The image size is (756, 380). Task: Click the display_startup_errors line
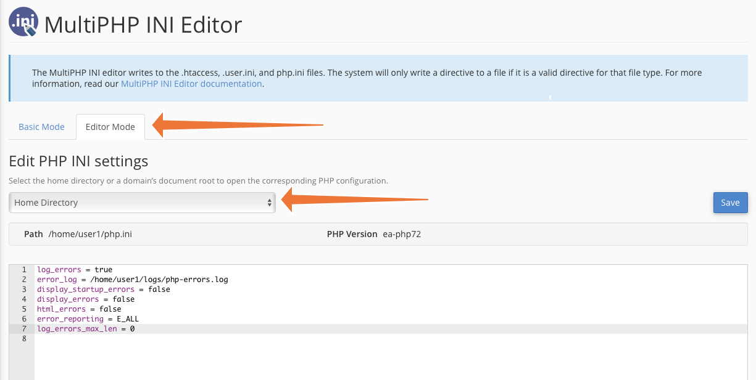coord(86,289)
